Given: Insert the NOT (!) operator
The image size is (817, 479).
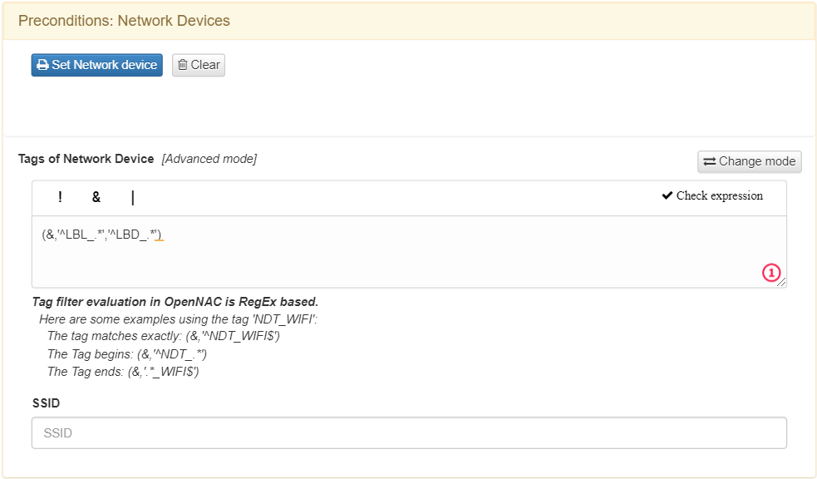Looking at the screenshot, I should click(60, 197).
